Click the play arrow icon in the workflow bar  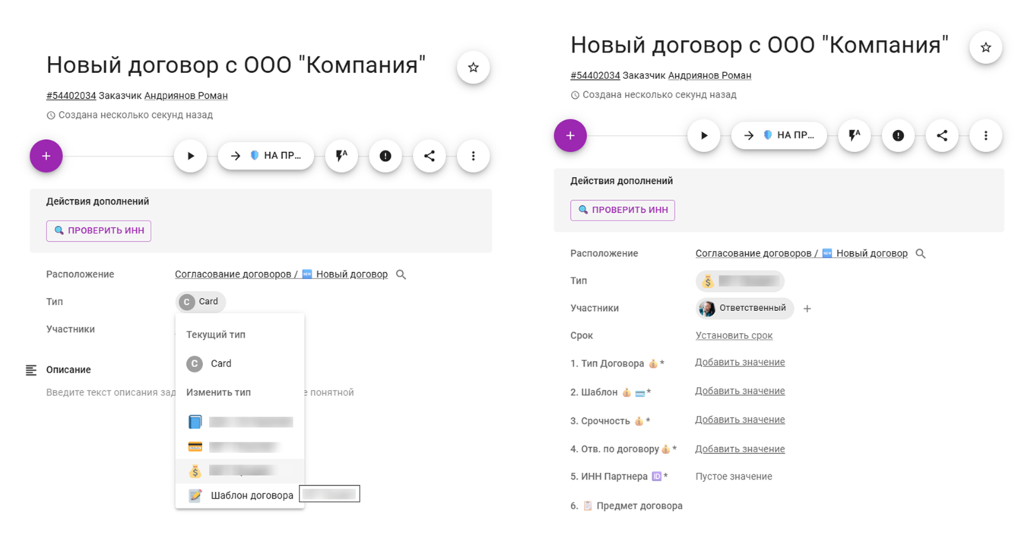(190, 156)
